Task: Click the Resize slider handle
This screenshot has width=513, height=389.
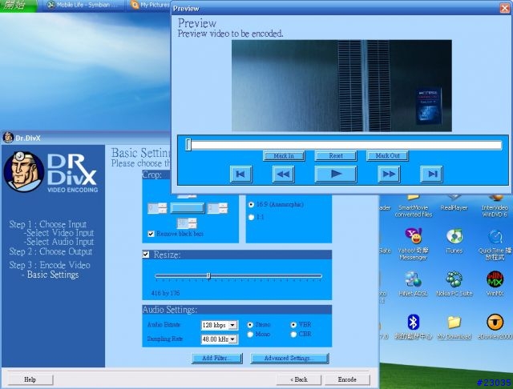Action: click(208, 276)
